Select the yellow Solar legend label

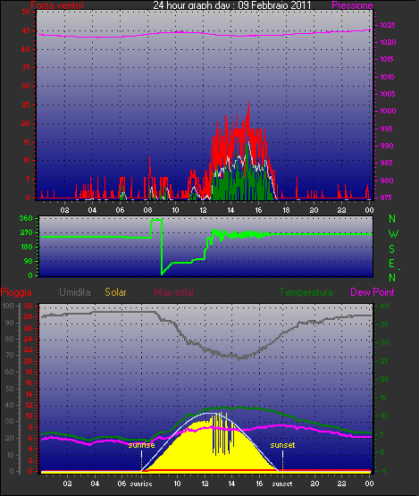click(x=115, y=292)
